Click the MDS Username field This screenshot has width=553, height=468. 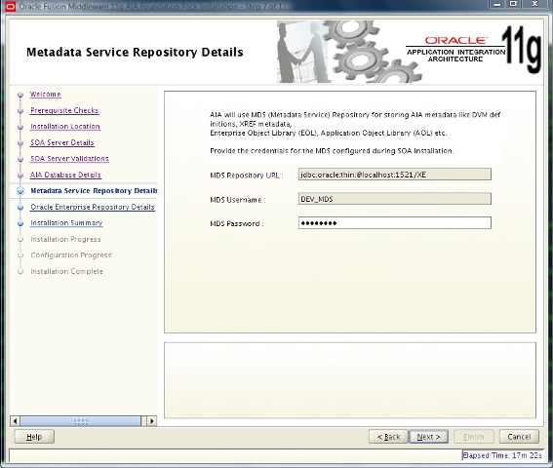[395, 199]
